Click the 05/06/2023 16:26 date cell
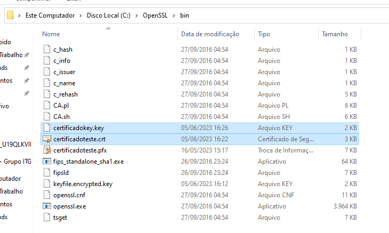Viewport: 389px width, 233px height. (205, 128)
